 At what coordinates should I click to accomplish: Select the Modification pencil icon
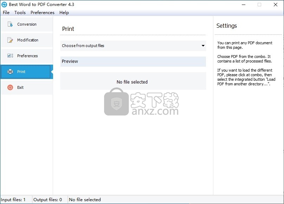tap(10, 40)
